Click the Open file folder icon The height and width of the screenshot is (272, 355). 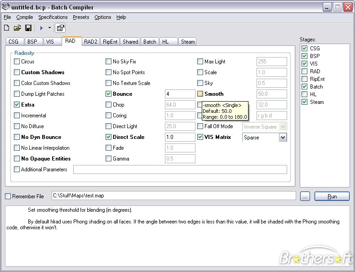coord(18,28)
